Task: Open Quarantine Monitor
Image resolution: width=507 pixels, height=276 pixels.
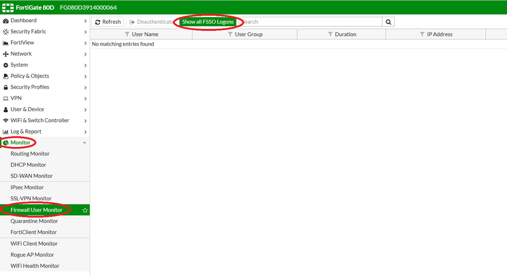Action: (34, 221)
